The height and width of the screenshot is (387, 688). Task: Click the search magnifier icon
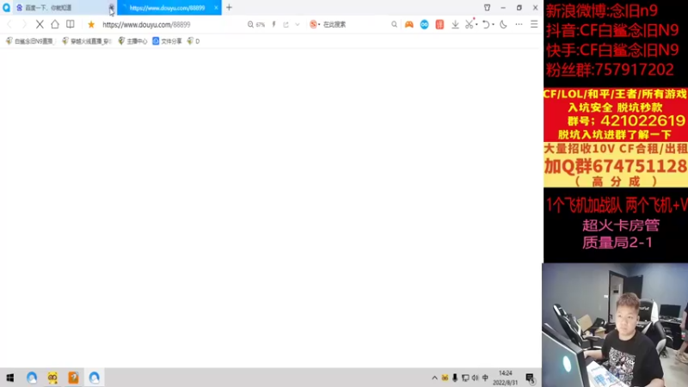(395, 25)
